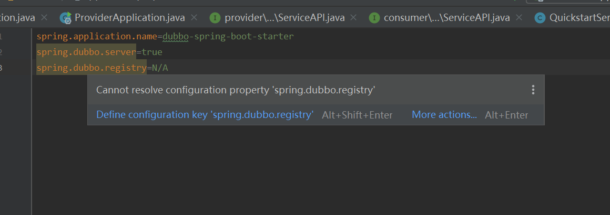Click the spring.application.name property key
610x215 pixels.
pyautogui.click(x=97, y=37)
